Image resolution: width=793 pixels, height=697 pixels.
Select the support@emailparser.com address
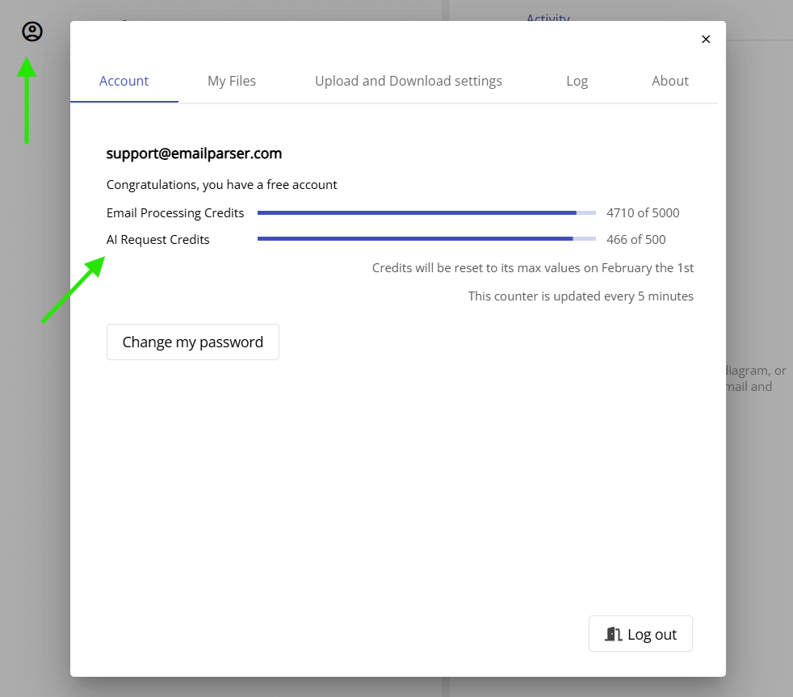194,153
